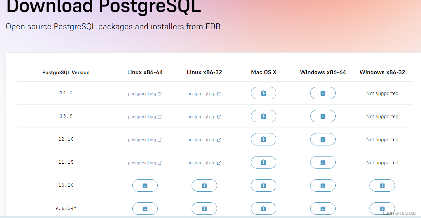Download PostgreSQL 11.15 for Windows x86-64
The width and height of the screenshot is (421, 218).
pos(323,162)
